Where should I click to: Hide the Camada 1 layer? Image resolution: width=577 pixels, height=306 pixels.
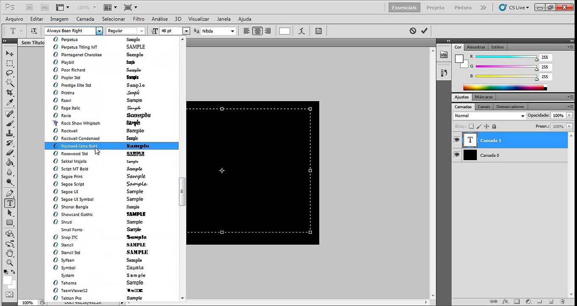(x=457, y=140)
